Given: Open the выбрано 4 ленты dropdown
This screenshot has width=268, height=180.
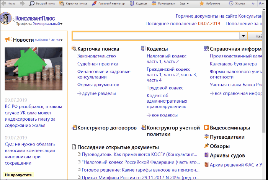Looking at the screenshot, I should pos(49,40).
